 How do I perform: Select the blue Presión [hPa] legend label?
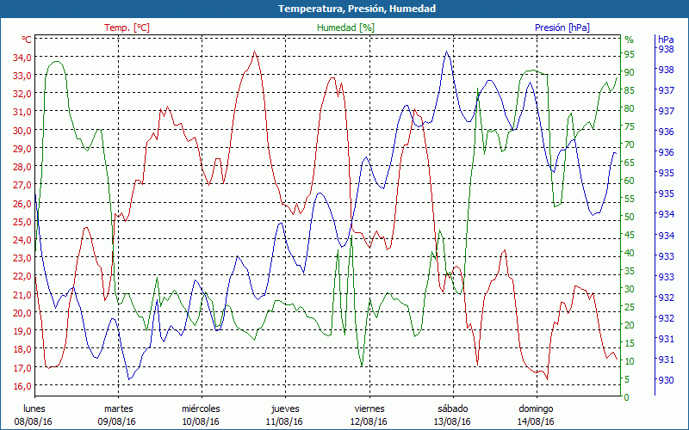pos(561,28)
